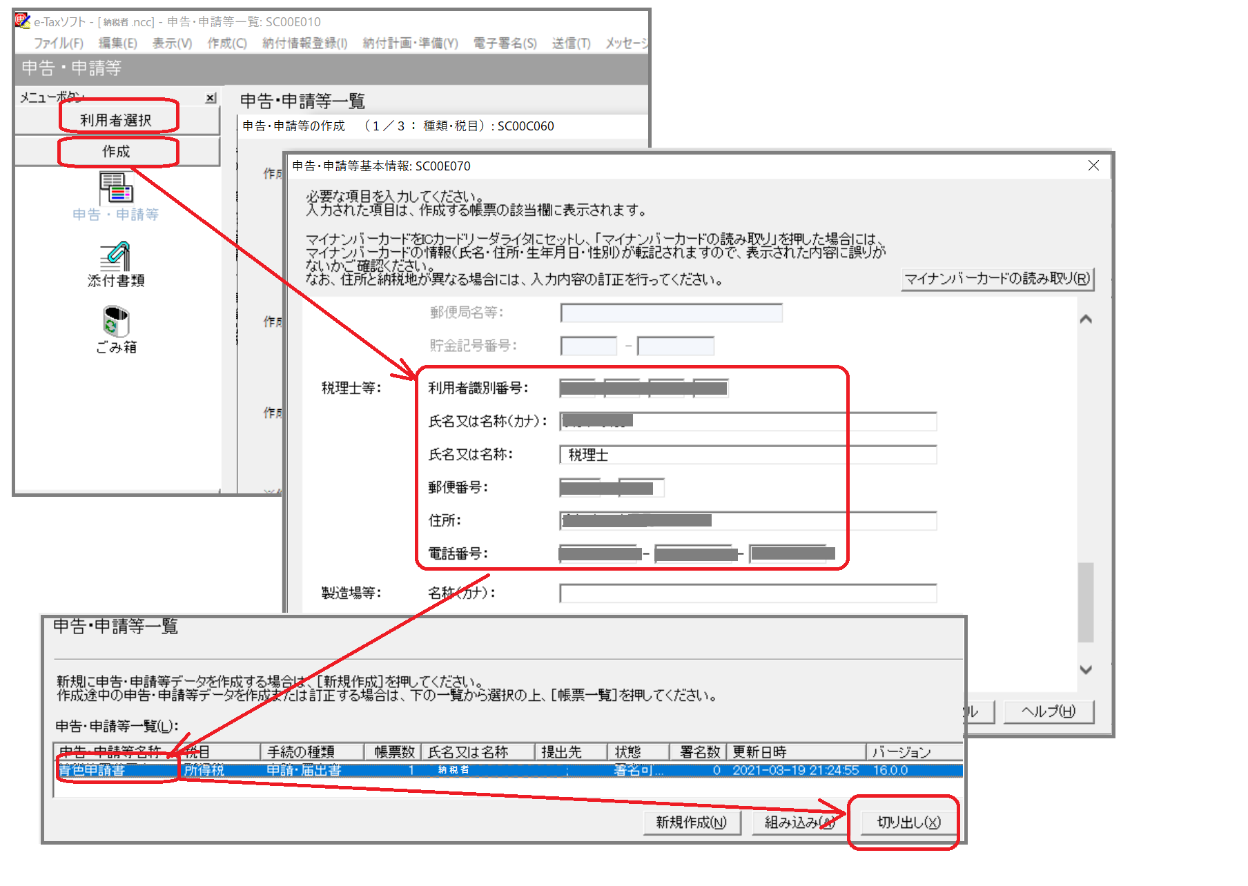Sort by 状態 column header
The image size is (1248, 886).
point(638,751)
